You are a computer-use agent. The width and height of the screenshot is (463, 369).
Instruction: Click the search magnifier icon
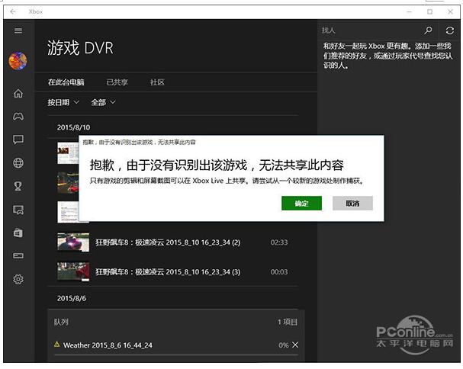(428, 30)
